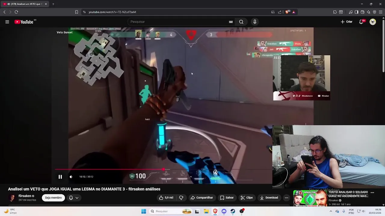Open the account avatar menu
Viewport: 385px width, 216px height.
pos(373,22)
